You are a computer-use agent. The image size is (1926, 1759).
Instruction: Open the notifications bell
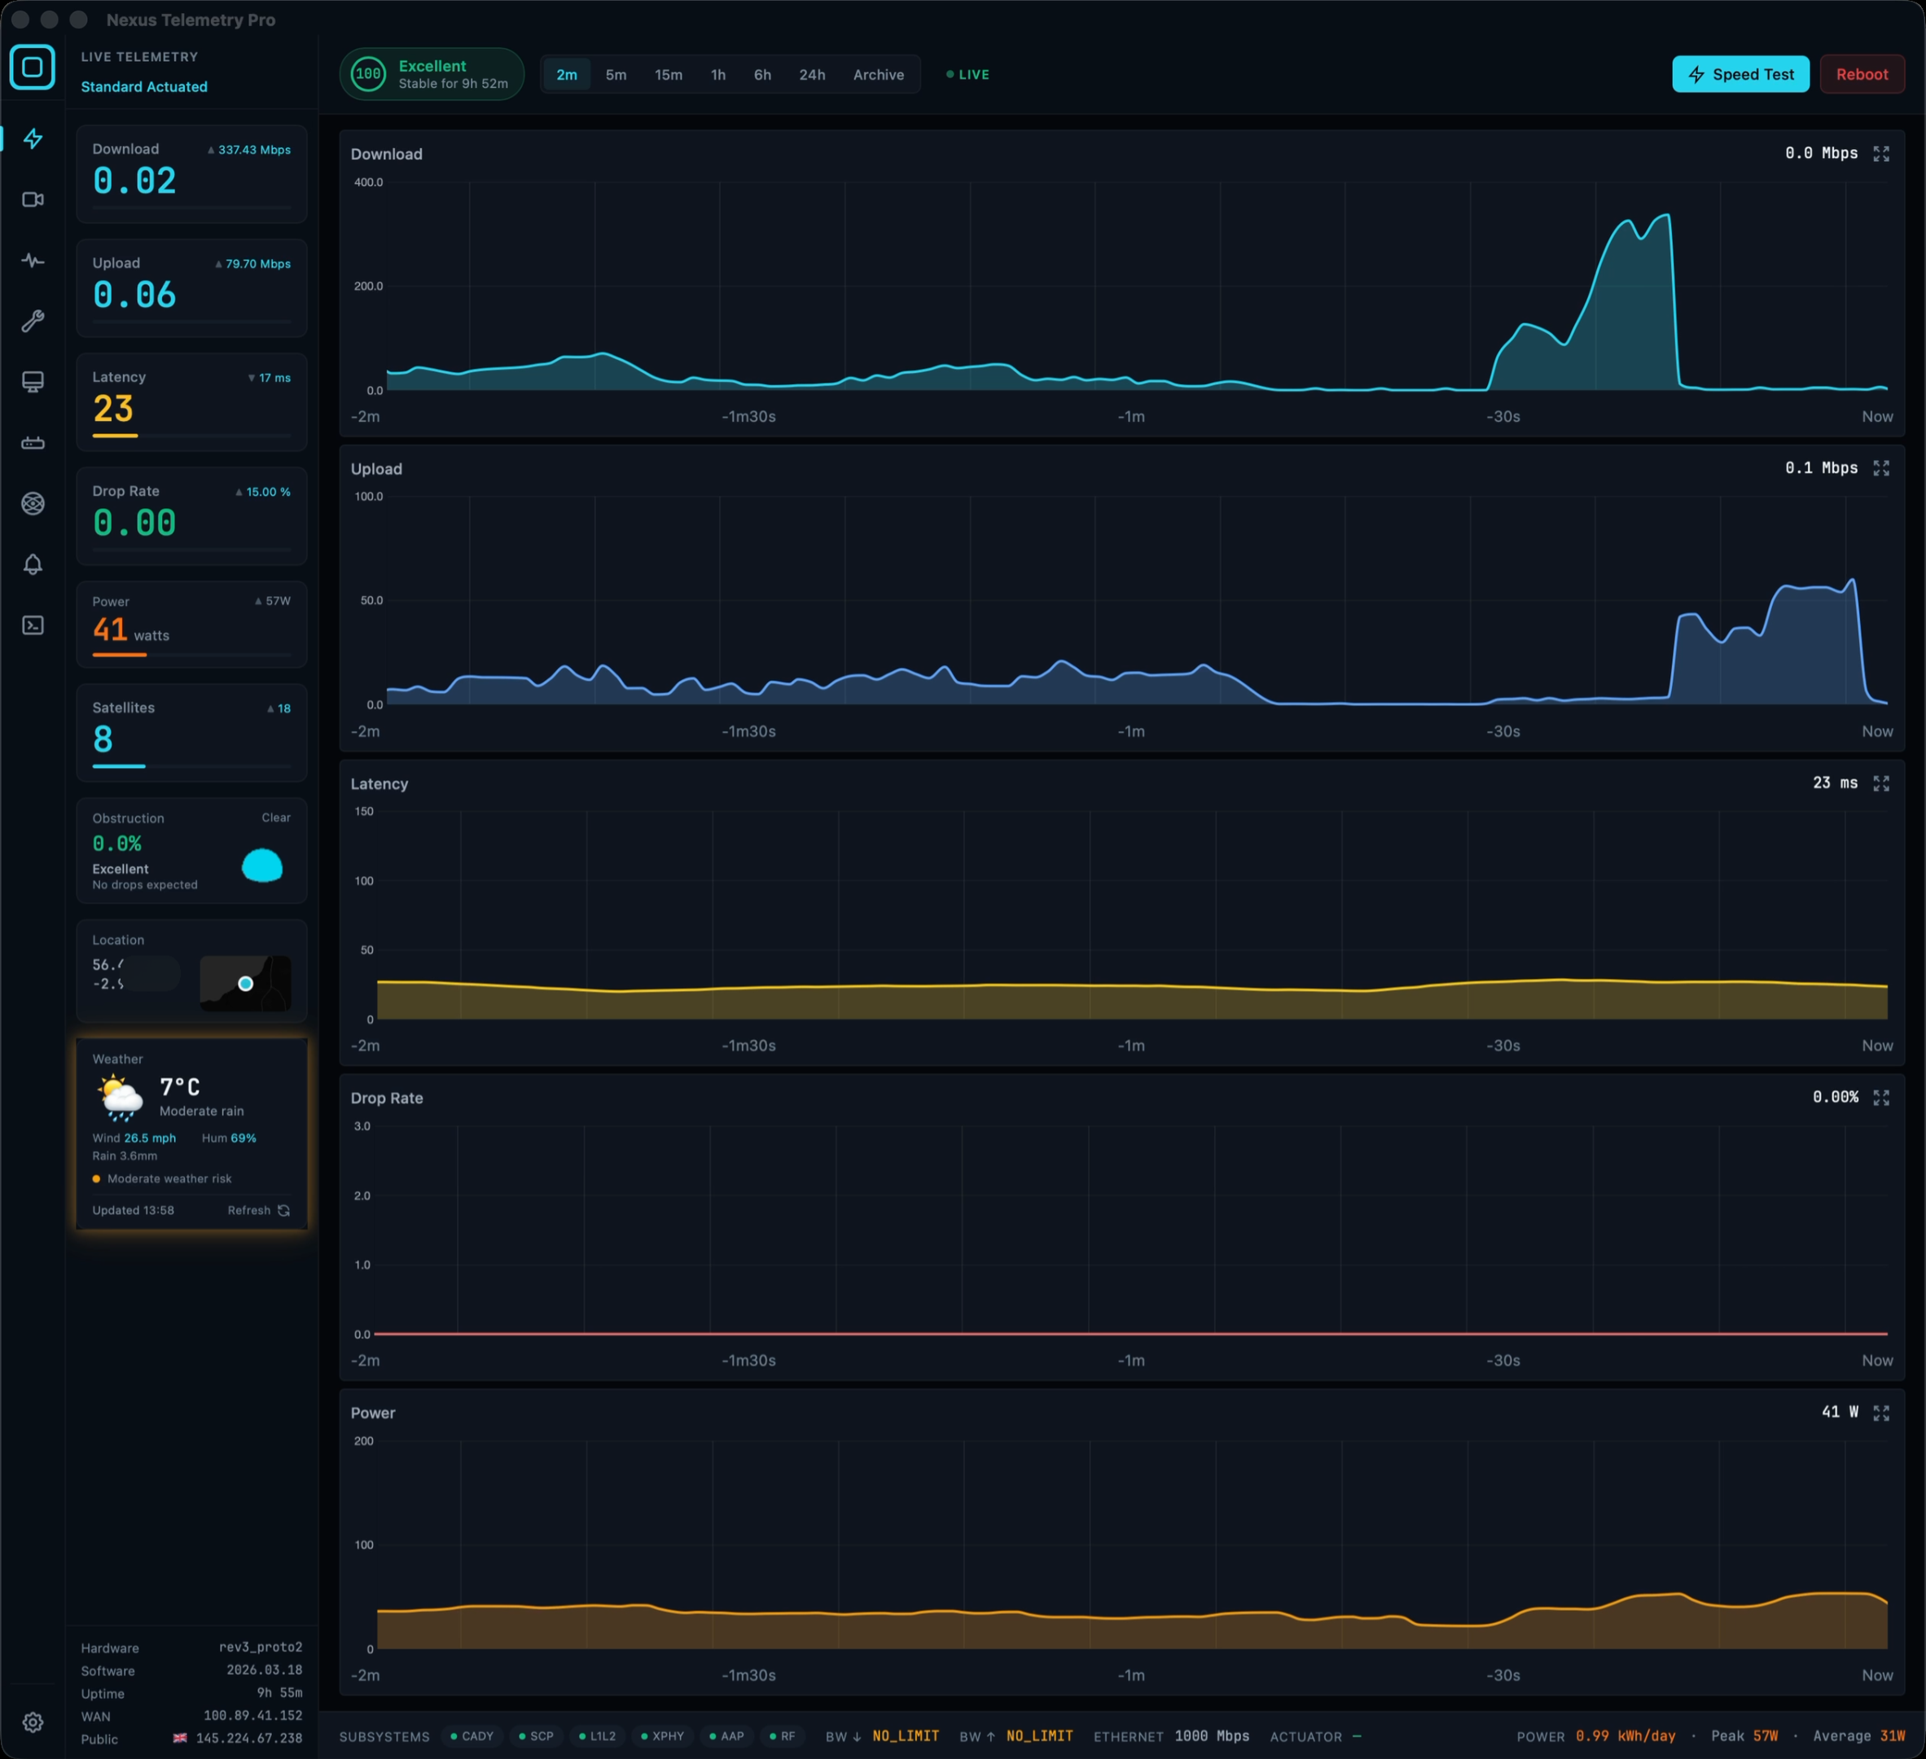point(33,564)
